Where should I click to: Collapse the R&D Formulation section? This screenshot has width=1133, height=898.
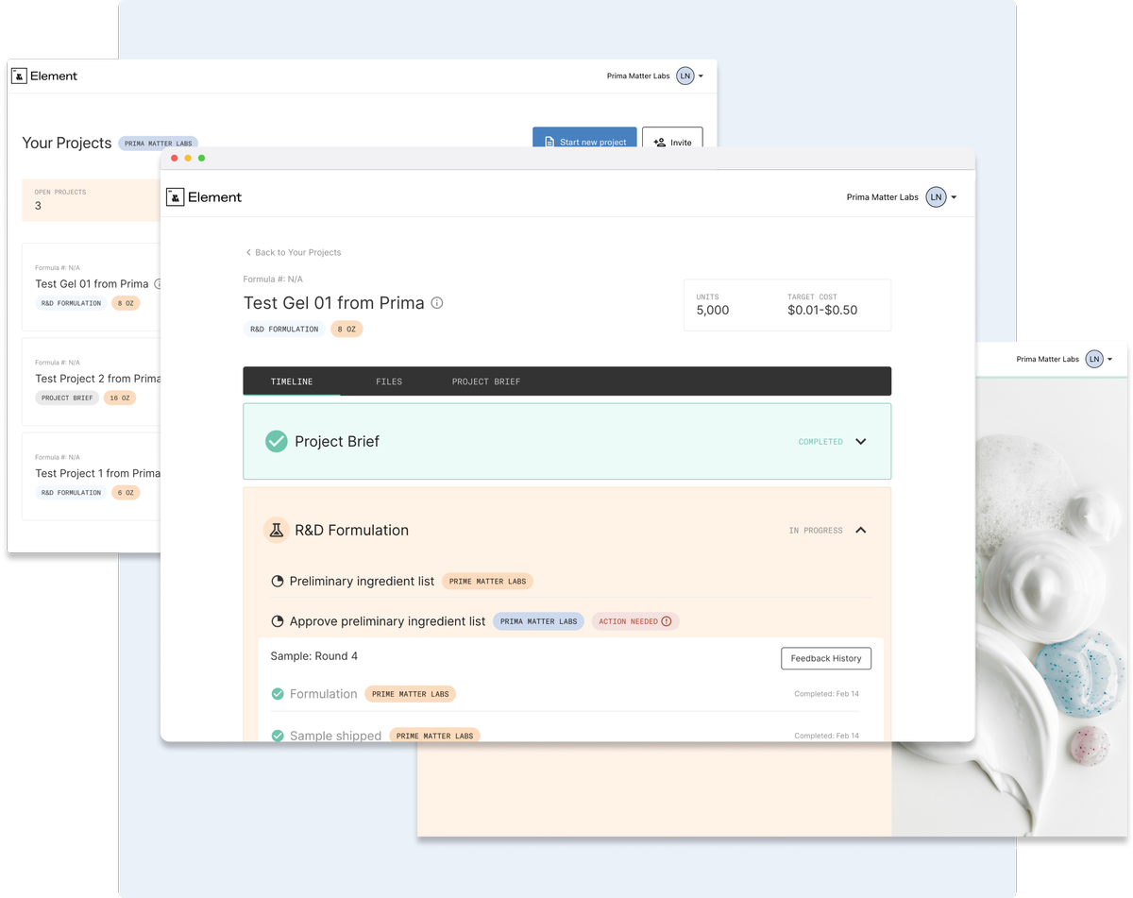[860, 531]
